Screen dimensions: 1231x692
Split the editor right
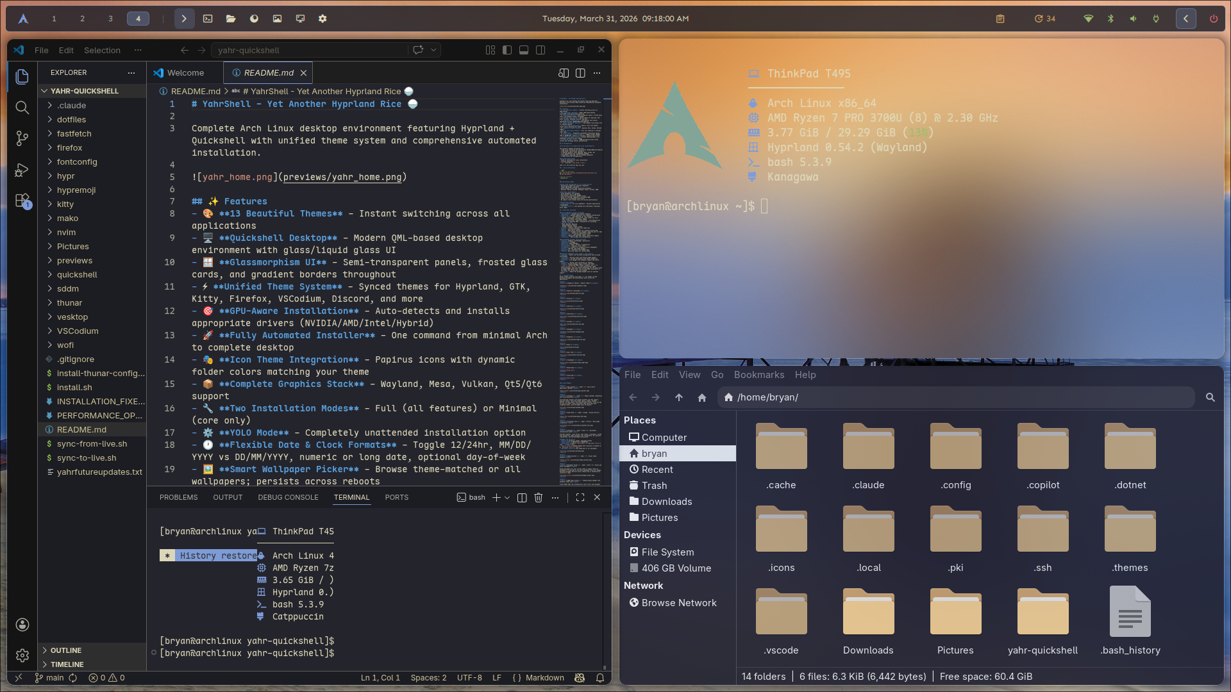click(x=580, y=73)
